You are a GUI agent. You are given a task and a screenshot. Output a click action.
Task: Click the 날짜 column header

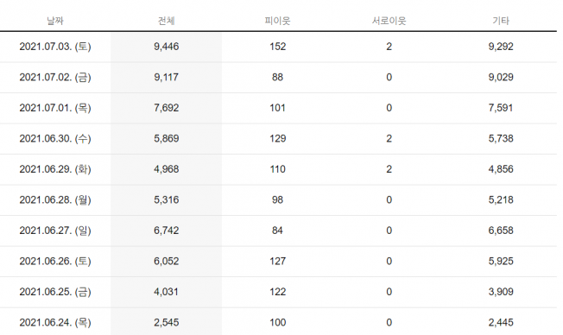click(55, 21)
